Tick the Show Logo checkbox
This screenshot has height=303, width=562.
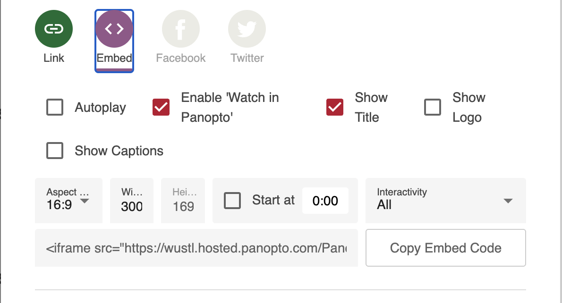[x=433, y=108]
